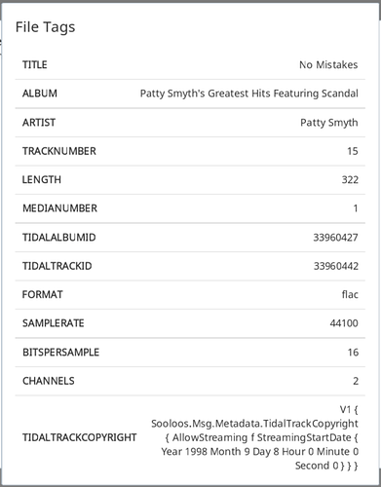Select the TIDALTRACKCOPYRIGHT label
This screenshot has width=381, height=487.
click(x=79, y=437)
